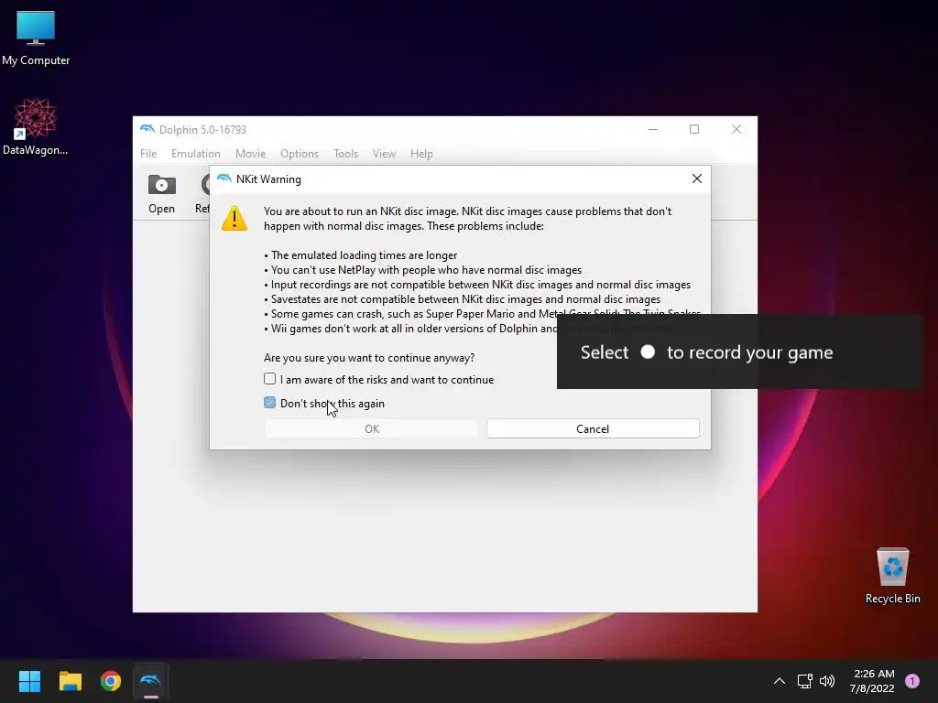
Task: Open the Windows Start menu
Action: tap(29, 681)
